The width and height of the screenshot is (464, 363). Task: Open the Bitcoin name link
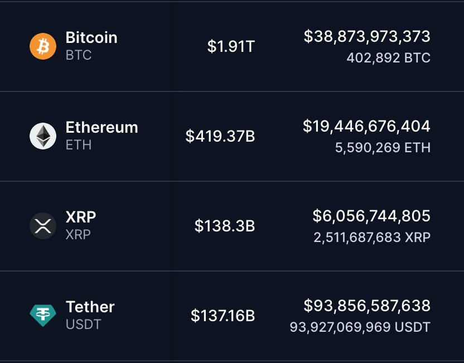(x=91, y=38)
